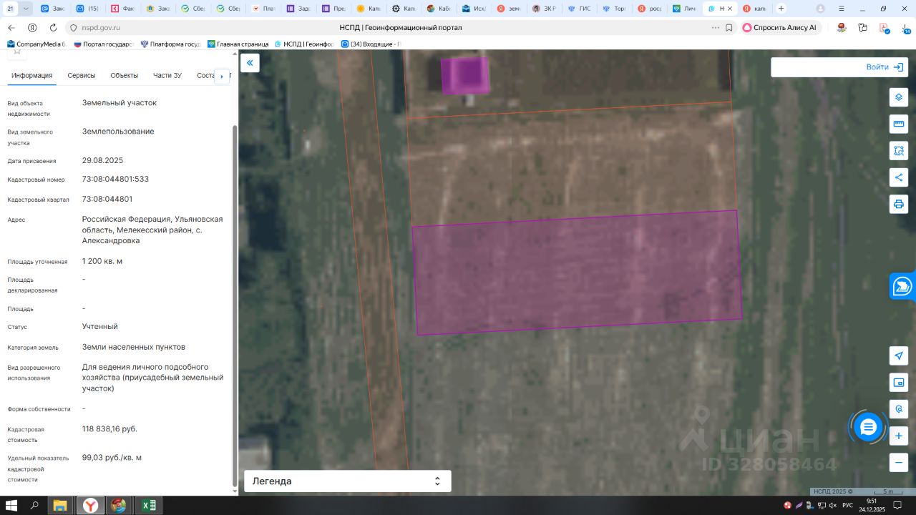
Task: Open File Explorer from the taskbar
Action: click(60, 506)
